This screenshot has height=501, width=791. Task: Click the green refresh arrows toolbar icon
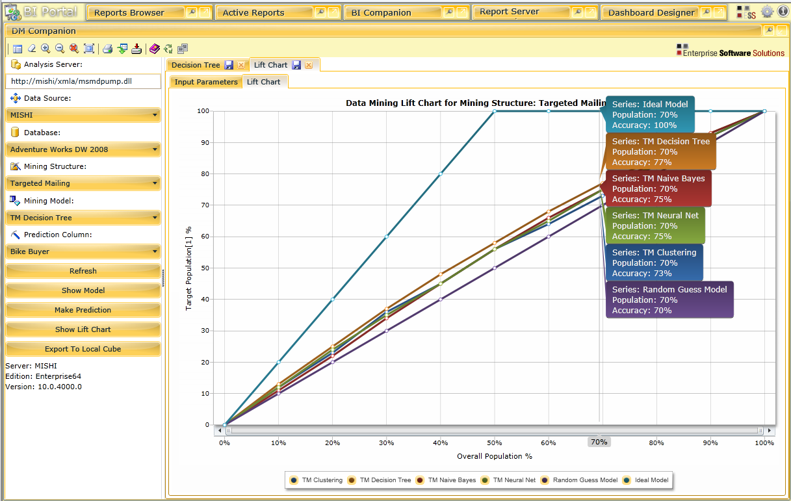point(168,49)
